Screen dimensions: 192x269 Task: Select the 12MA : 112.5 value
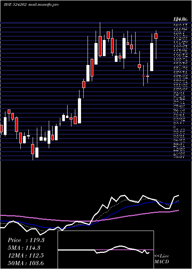(x=26, y=255)
